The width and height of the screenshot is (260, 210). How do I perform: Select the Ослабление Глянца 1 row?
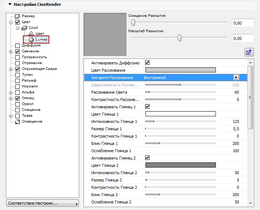(166, 151)
